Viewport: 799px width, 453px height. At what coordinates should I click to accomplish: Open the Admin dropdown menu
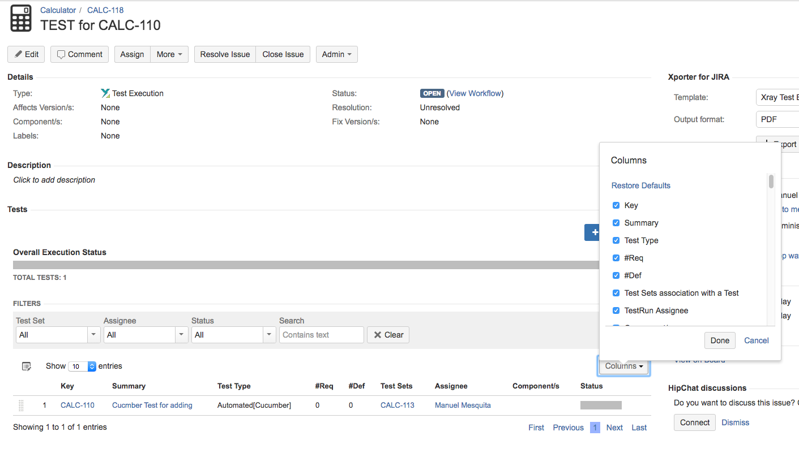(337, 54)
